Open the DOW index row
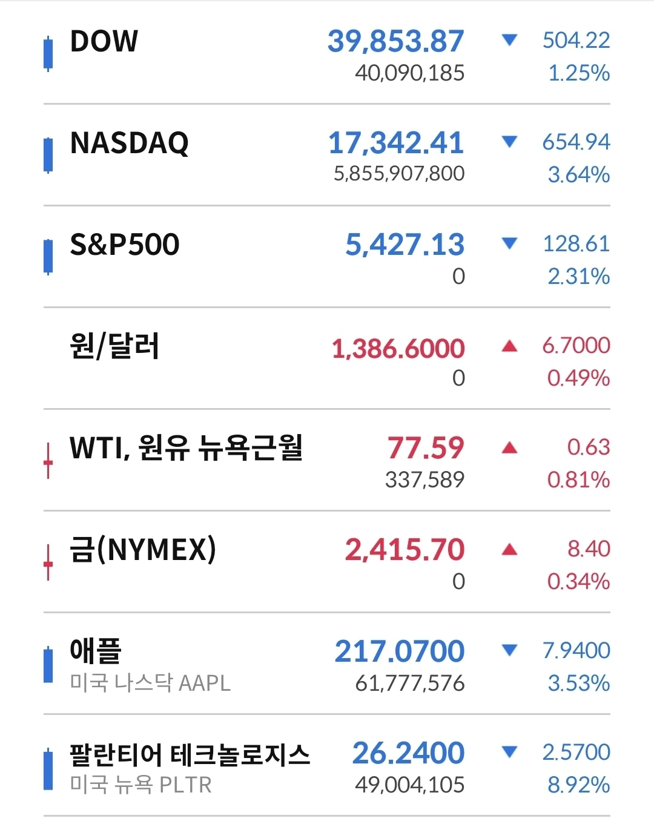Screen dimensions: 654x827 [x=327, y=53]
